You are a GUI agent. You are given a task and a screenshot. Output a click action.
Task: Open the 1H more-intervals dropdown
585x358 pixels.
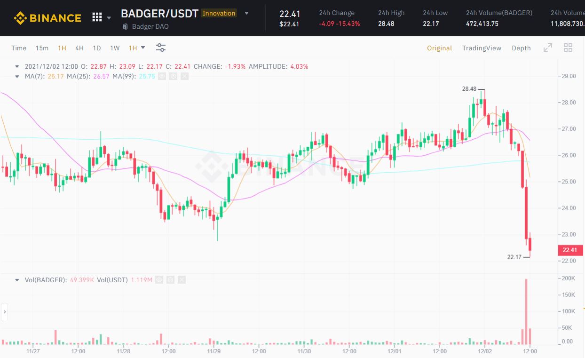[x=137, y=48]
